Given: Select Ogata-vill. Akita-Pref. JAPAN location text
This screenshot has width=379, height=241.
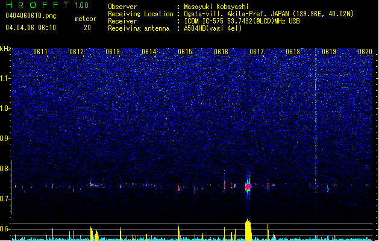Looking at the screenshot, I should click(x=269, y=14).
